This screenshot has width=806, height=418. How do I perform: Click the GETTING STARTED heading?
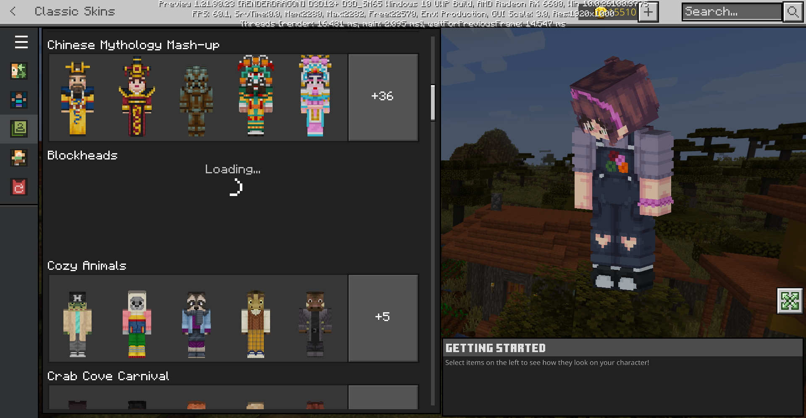(x=495, y=348)
